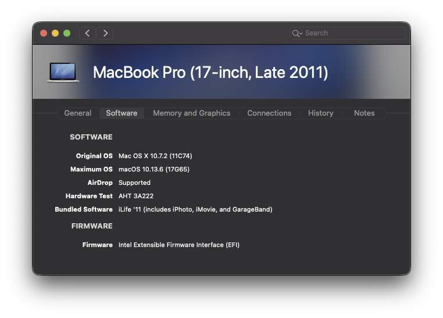The height and width of the screenshot is (318, 443).
Task: Click the AirDrop value "Supported"
Action: [134, 183]
